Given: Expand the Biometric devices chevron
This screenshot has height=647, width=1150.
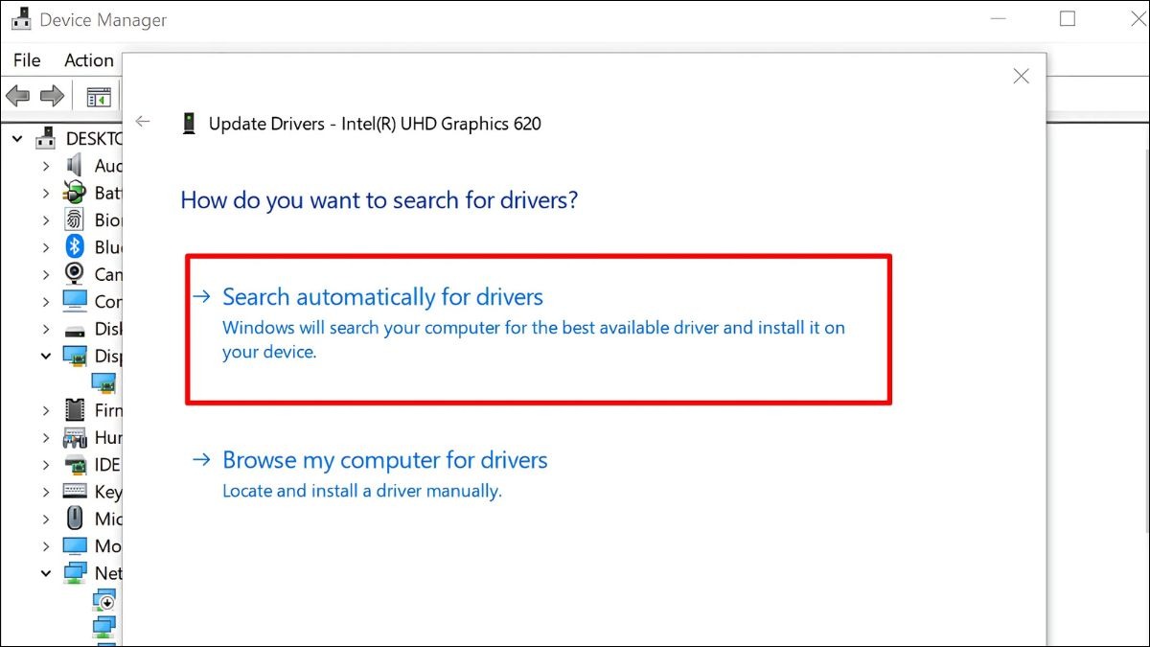Looking at the screenshot, I should 46,220.
